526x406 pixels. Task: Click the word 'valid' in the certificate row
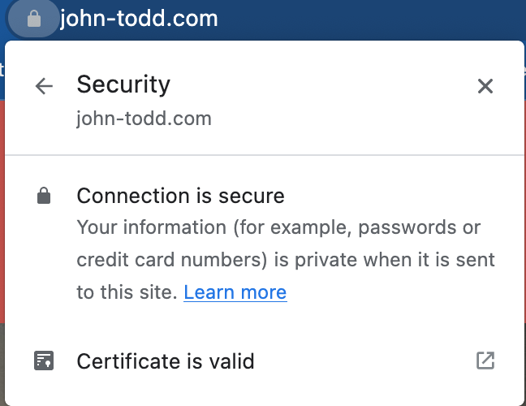(231, 361)
